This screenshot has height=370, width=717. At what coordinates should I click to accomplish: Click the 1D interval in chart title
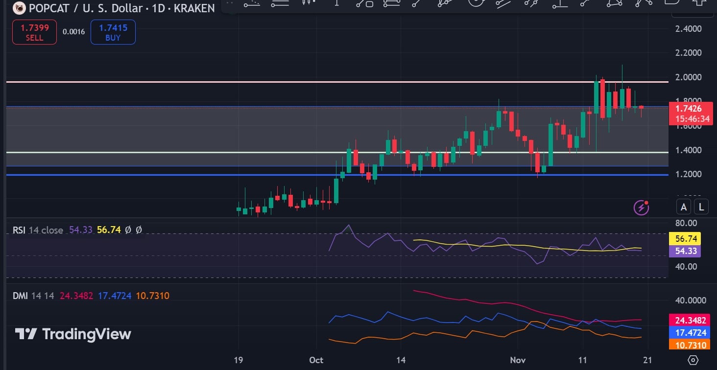click(157, 8)
